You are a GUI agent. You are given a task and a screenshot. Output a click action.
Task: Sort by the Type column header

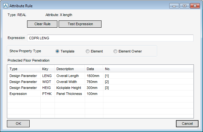(x=24, y=69)
